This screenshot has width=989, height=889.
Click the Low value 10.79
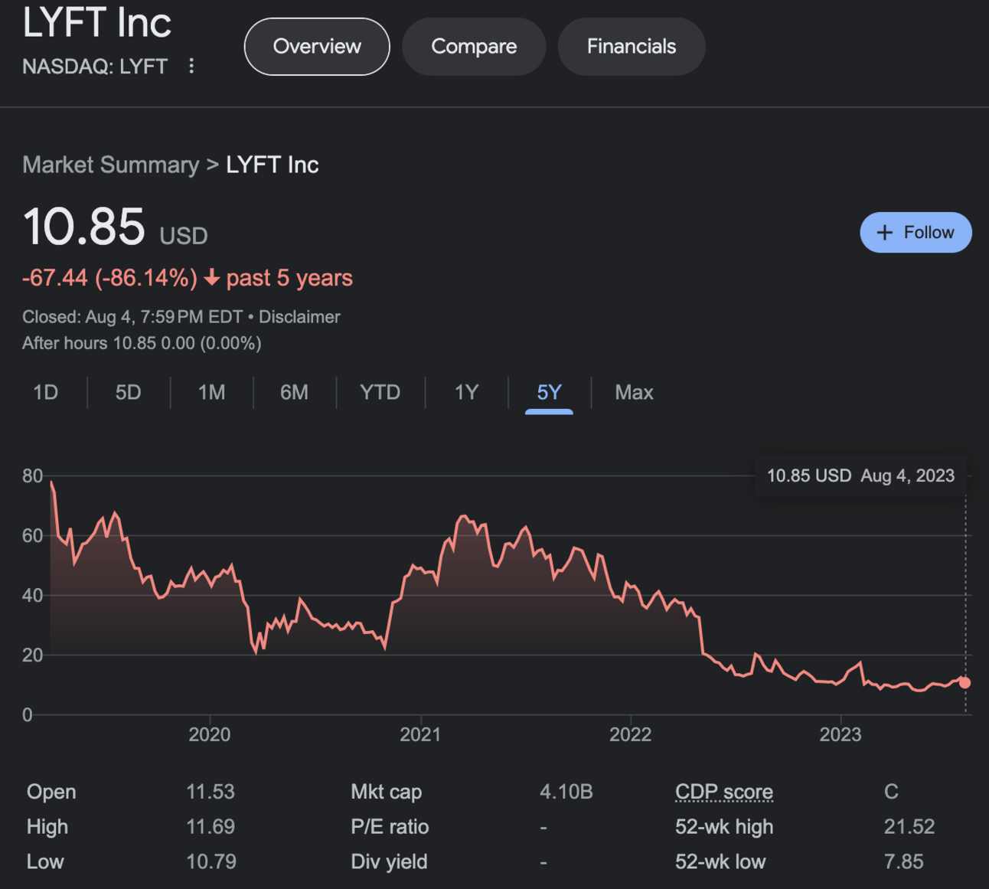tap(211, 861)
